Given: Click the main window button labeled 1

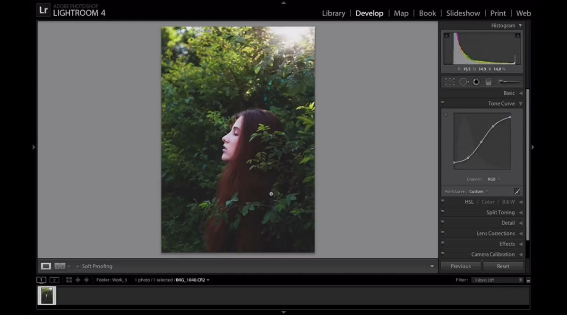Looking at the screenshot, I should (x=41, y=280).
